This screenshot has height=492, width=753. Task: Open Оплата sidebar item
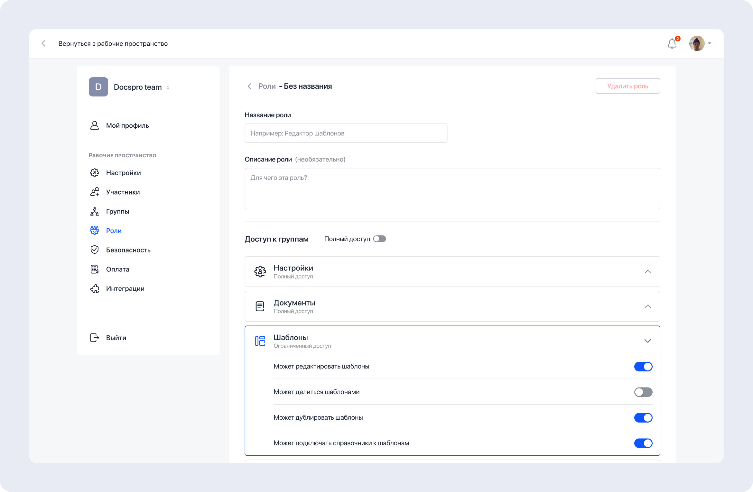point(117,269)
